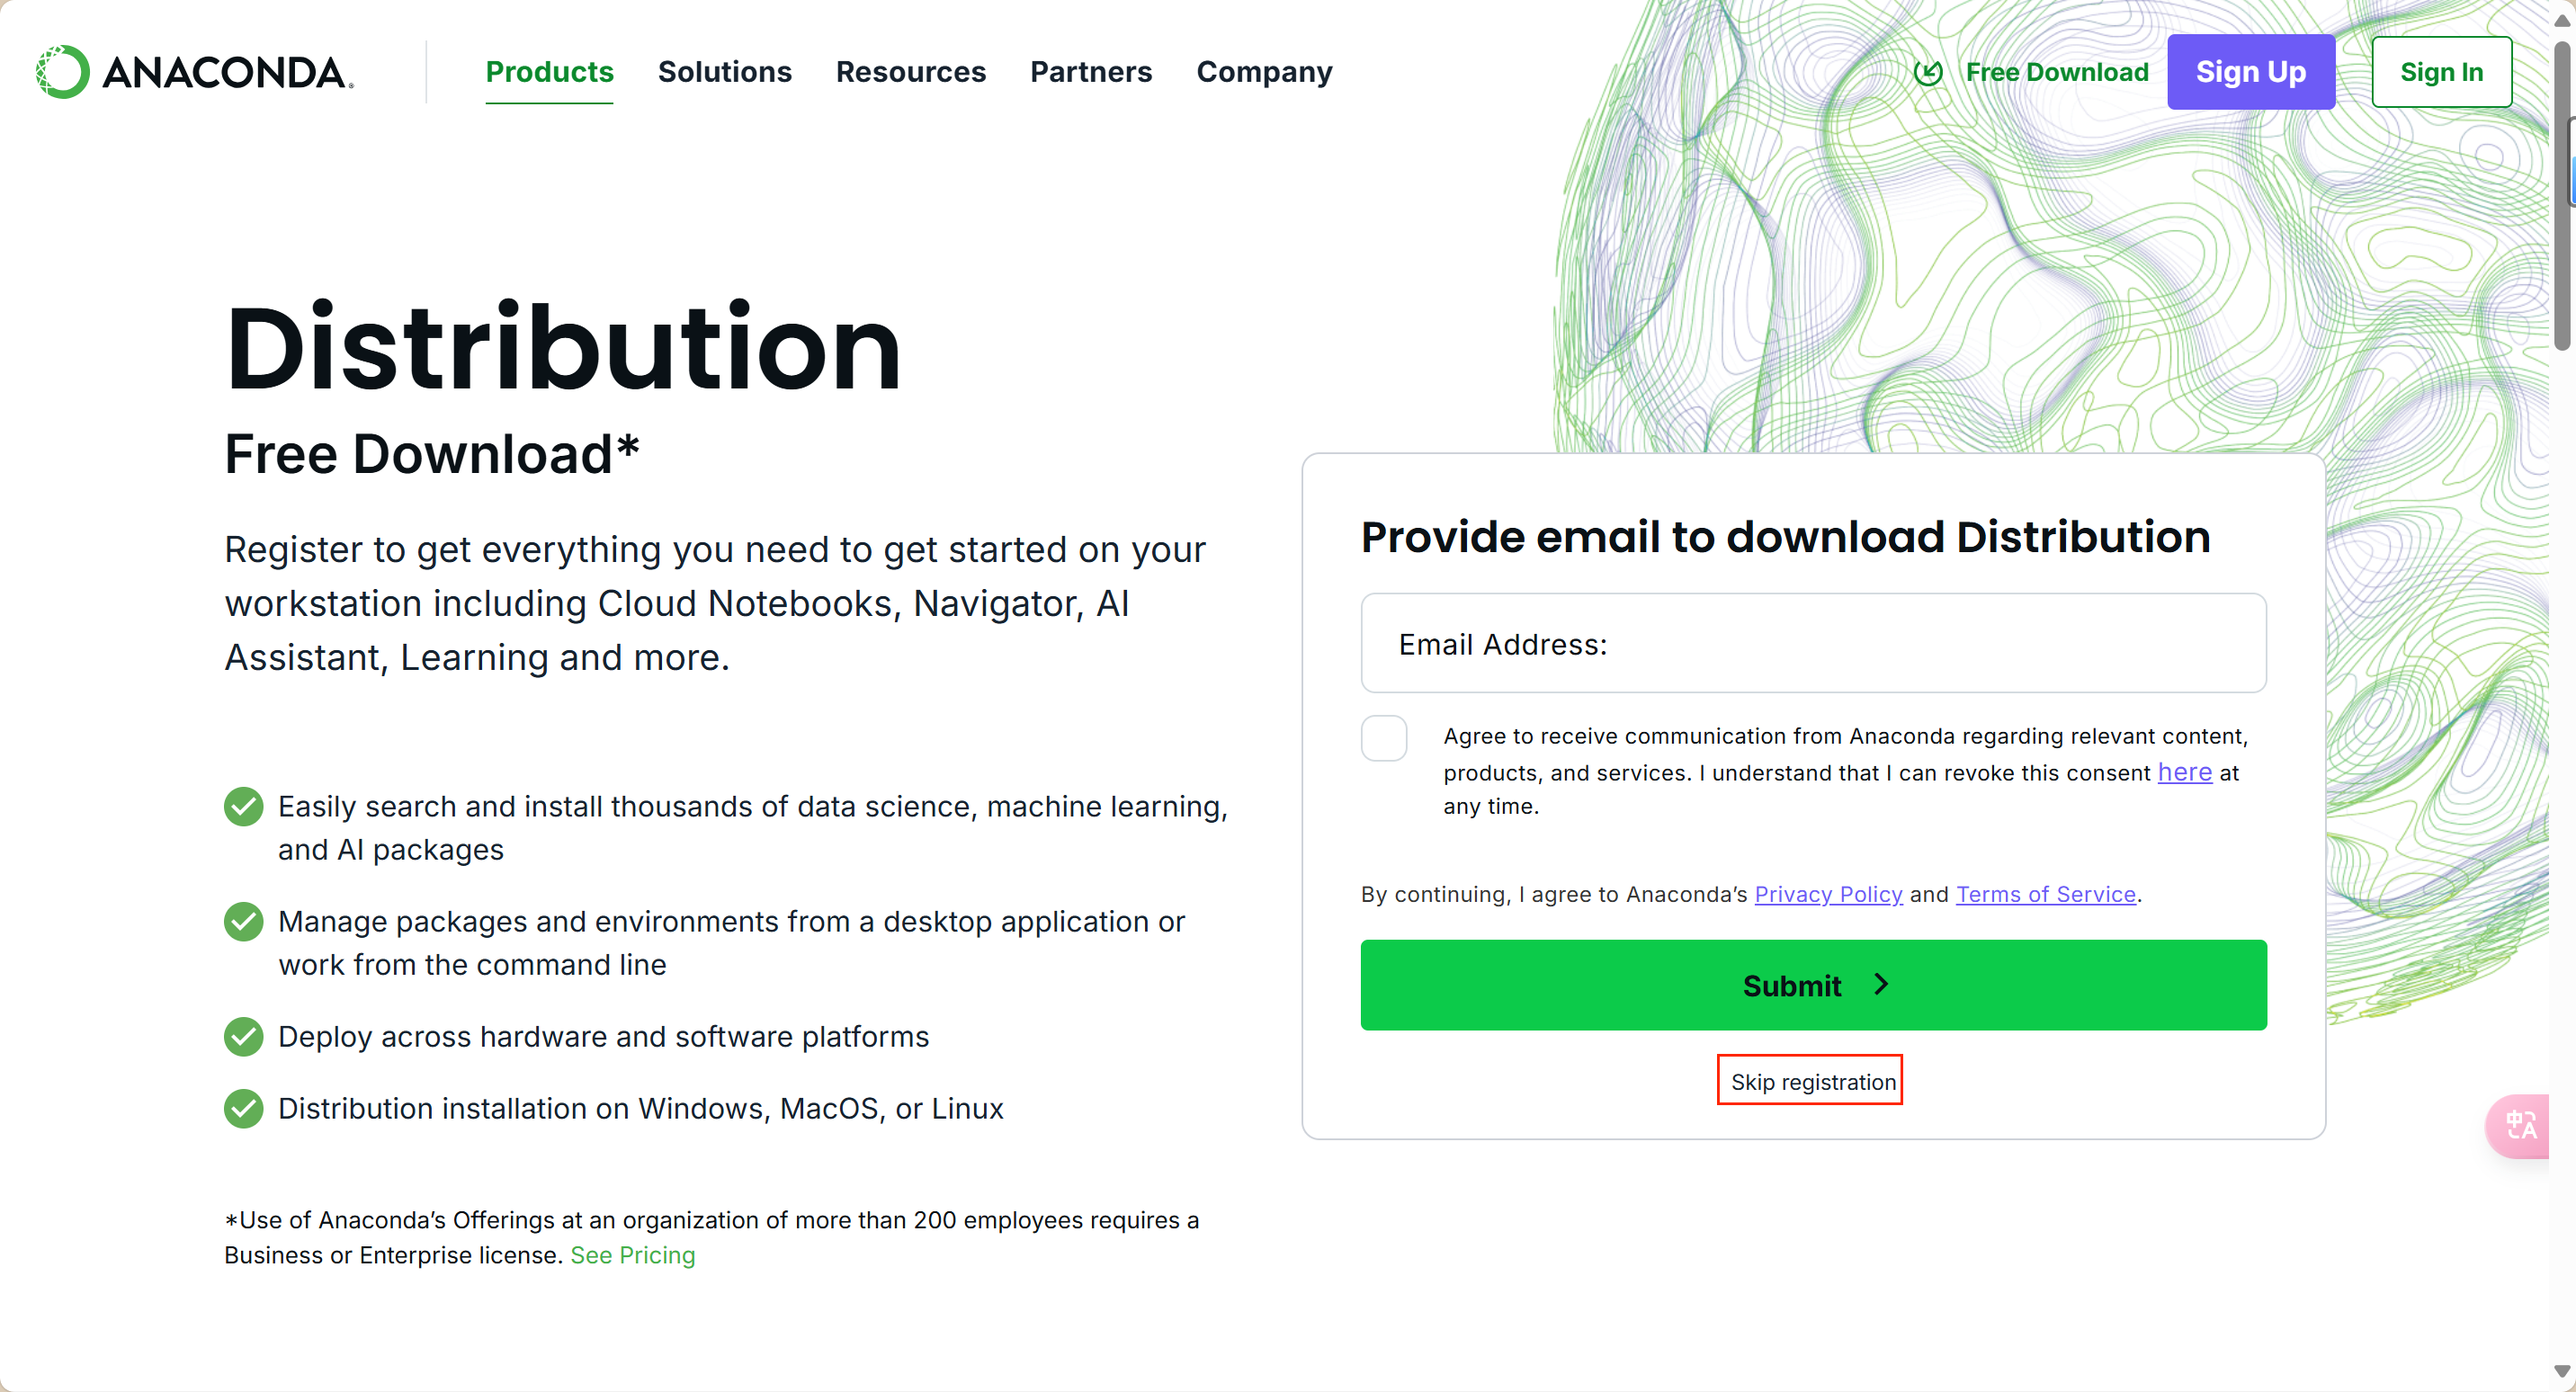This screenshot has height=1392, width=2576.
Task: Click the pink translate floating icon
Action: 2520,1126
